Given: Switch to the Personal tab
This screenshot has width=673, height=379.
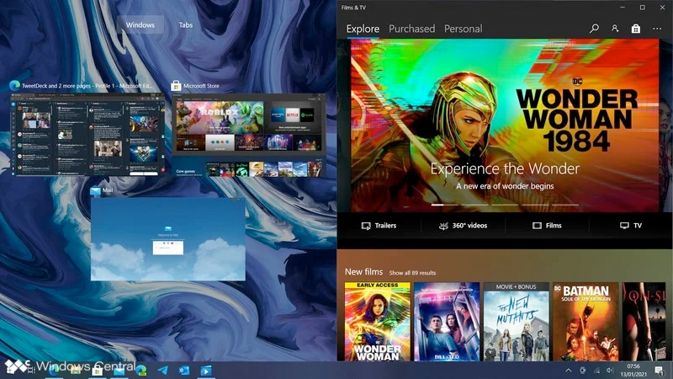Looking at the screenshot, I should coord(463,29).
